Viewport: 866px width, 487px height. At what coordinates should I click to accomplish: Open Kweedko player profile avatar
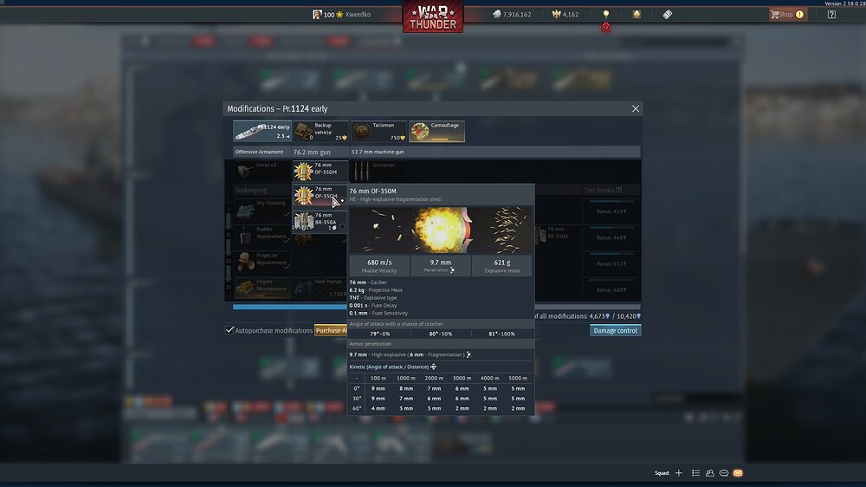coord(317,15)
